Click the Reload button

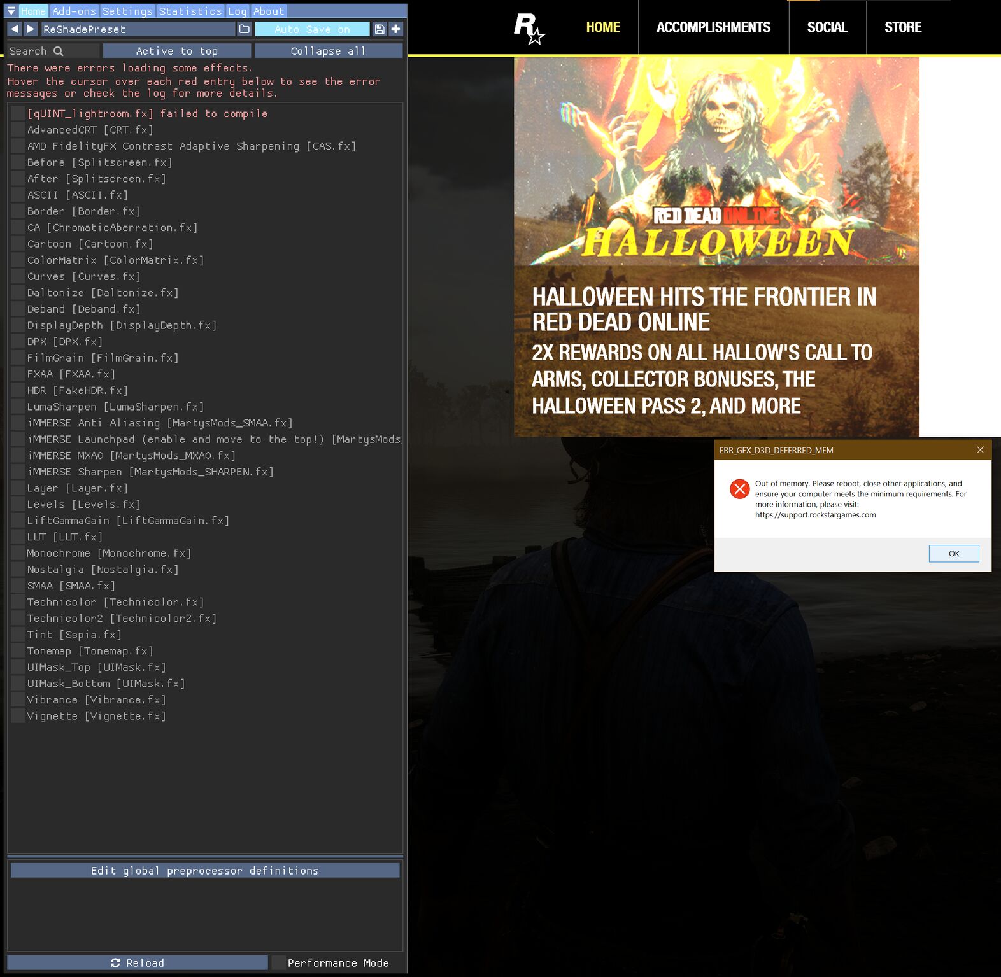tap(138, 962)
